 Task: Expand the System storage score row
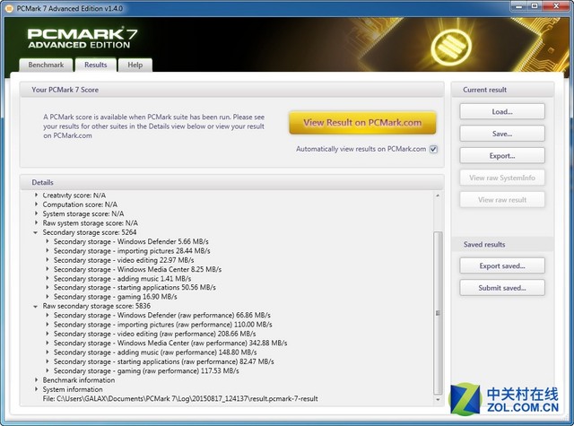(36, 213)
